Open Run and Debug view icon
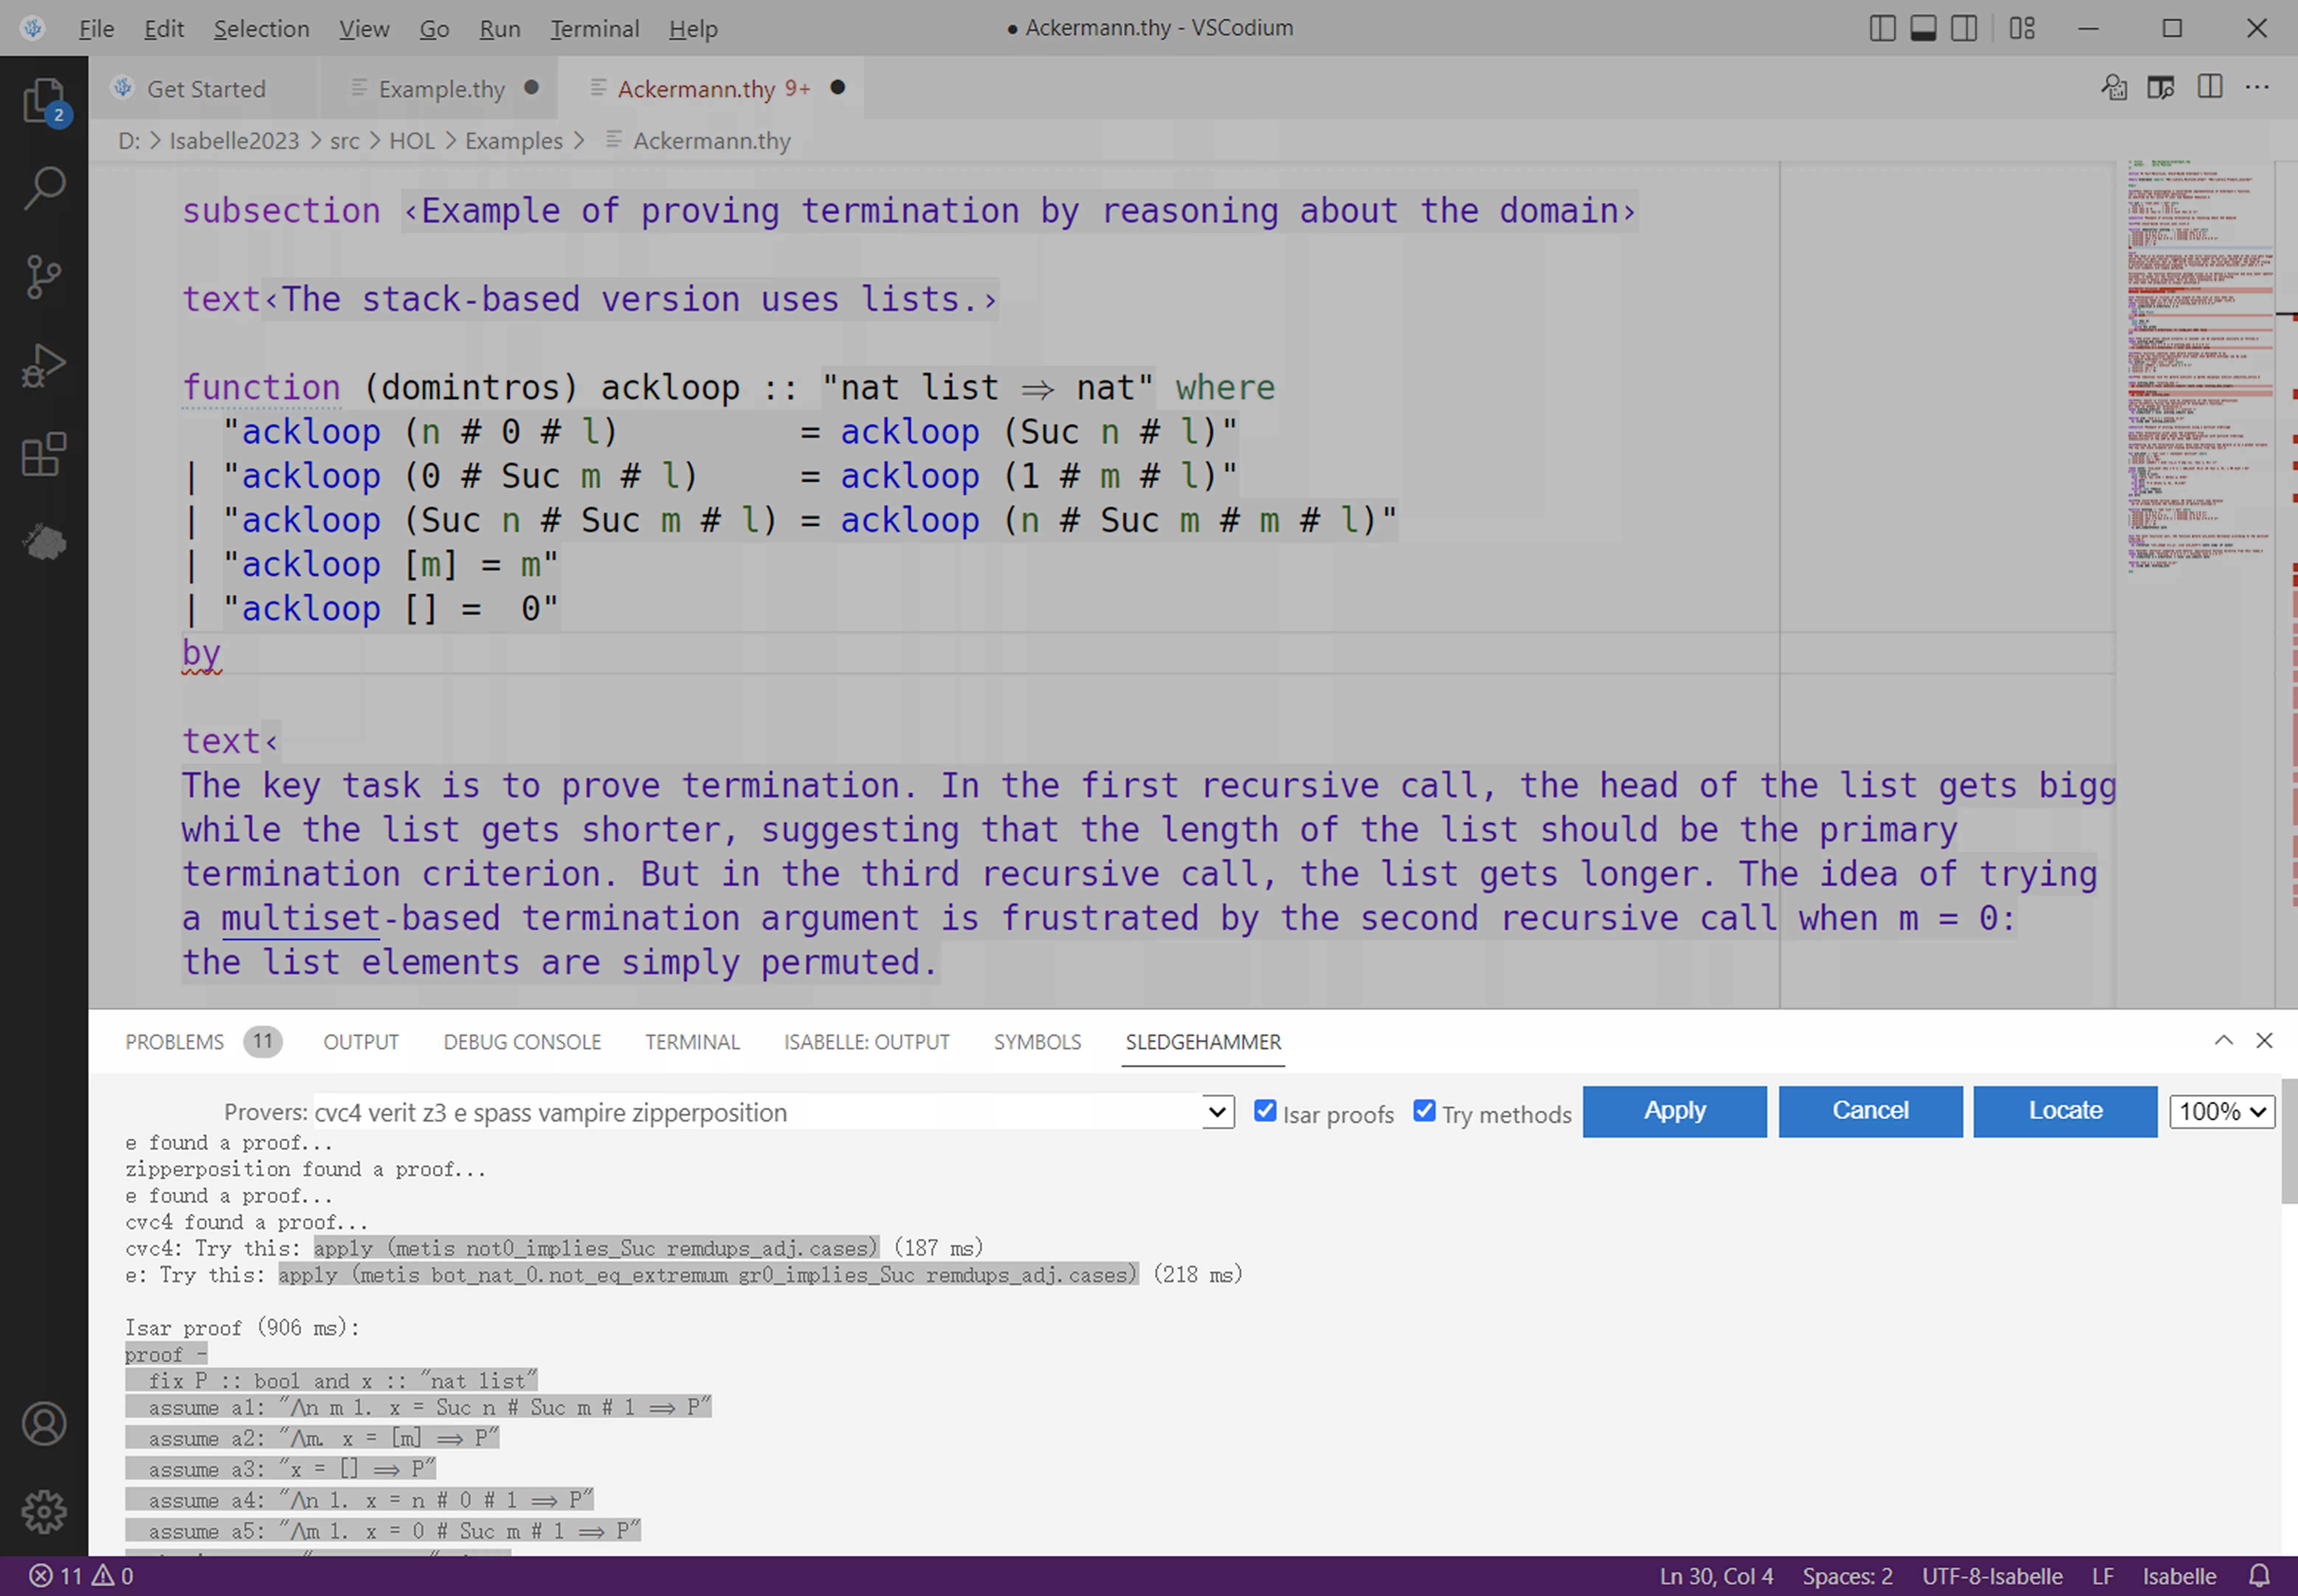 tap(44, 366)
